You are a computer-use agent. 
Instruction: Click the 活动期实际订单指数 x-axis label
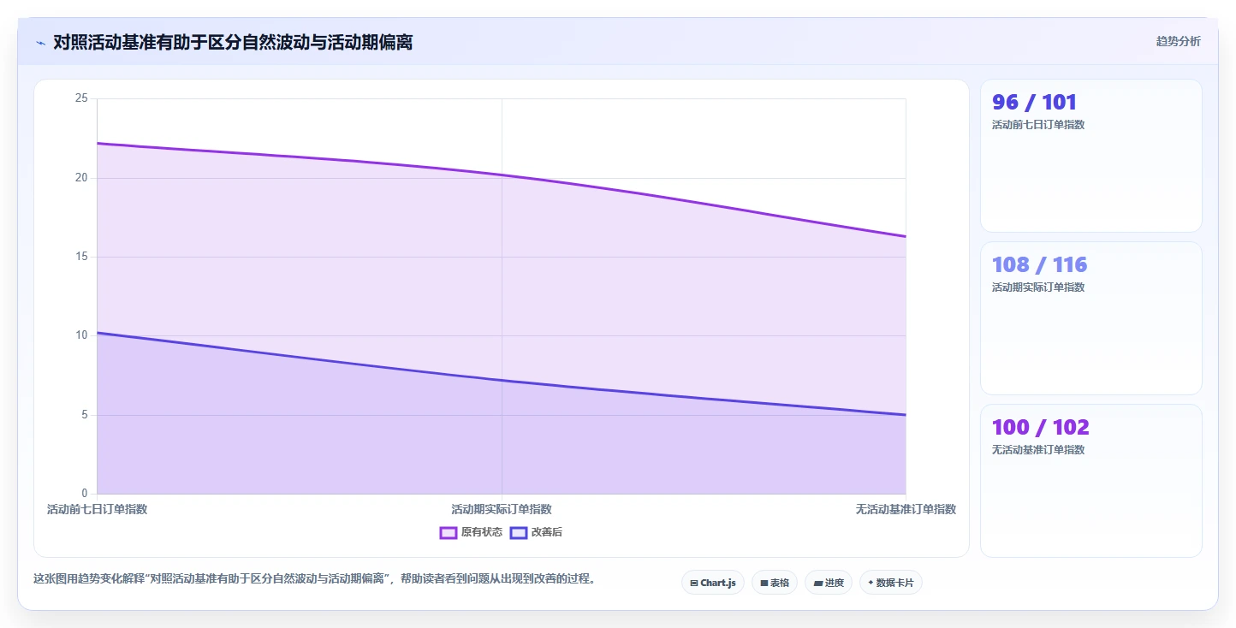[502, 509]
